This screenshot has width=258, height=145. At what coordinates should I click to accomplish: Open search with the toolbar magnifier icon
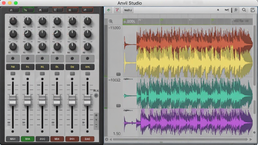[244, 10]
